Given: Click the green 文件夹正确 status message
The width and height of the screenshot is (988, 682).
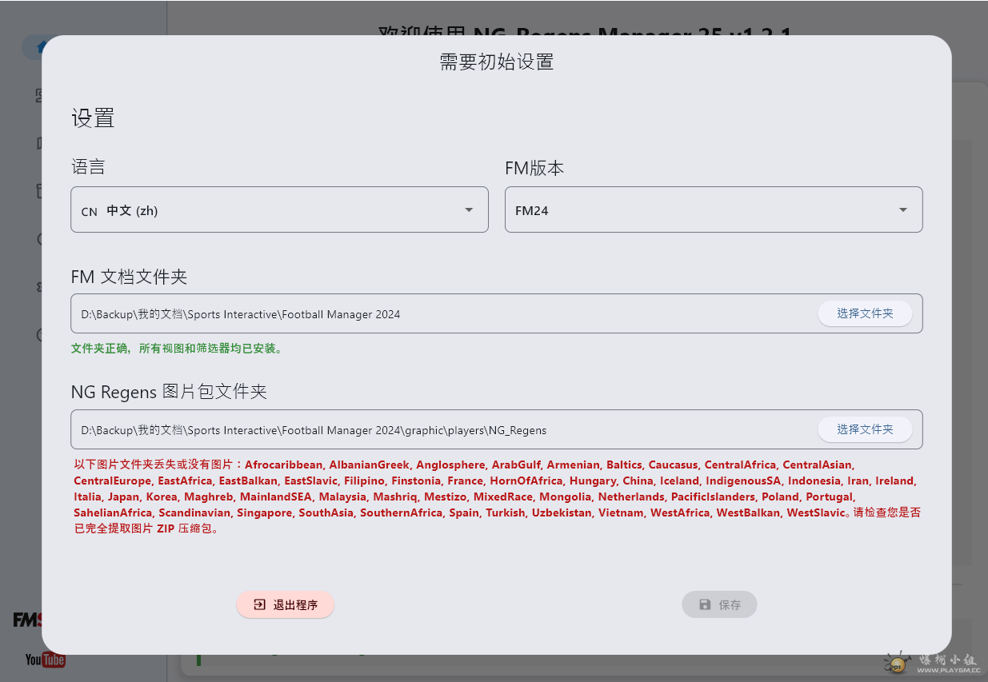Looking at the screenshot, I should [177, 349].
